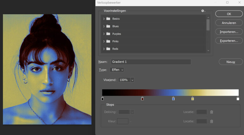This screenshot has width=244, height=135.
Task: Select the yellow color stop
Action: (193, 99)
